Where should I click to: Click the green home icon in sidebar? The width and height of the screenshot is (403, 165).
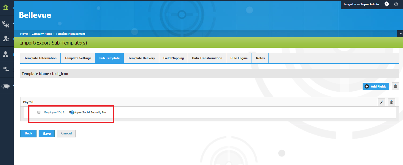point(6,7)
